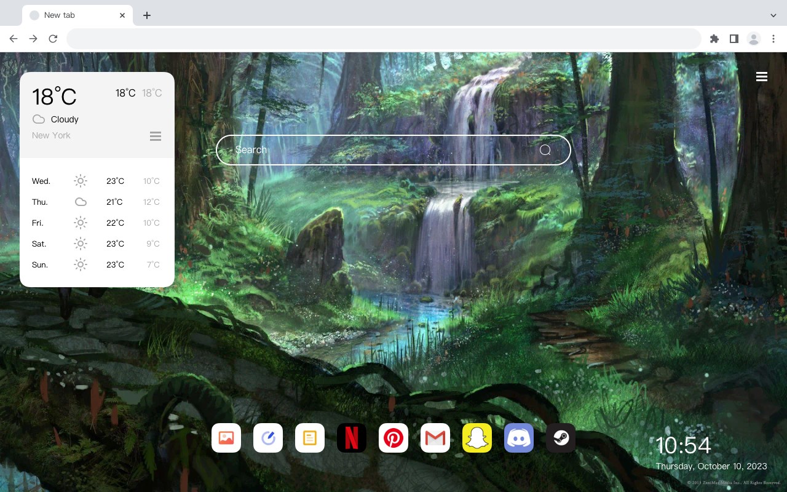
Task: Click the Wednesday sunny weather icon
Action: [81, 181]
